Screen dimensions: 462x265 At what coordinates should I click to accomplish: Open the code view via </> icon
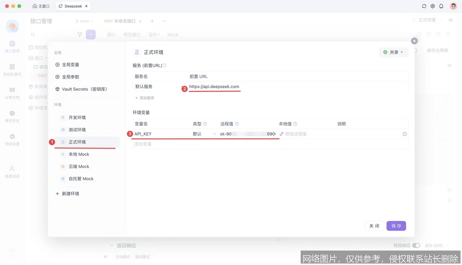point(449,65)
